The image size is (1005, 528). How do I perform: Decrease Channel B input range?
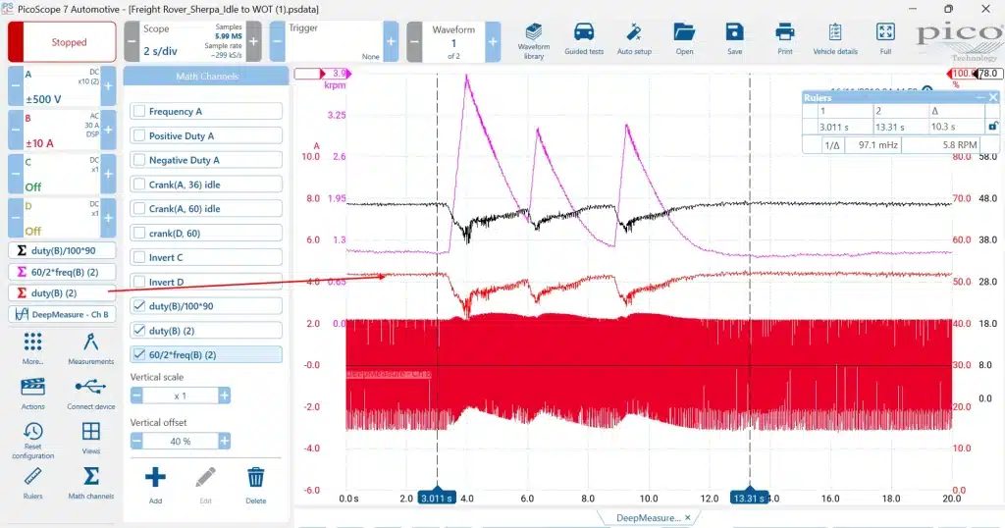pos(16,131)
